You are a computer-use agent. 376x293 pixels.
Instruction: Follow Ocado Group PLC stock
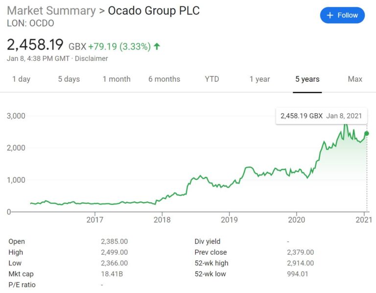(342, 15)
